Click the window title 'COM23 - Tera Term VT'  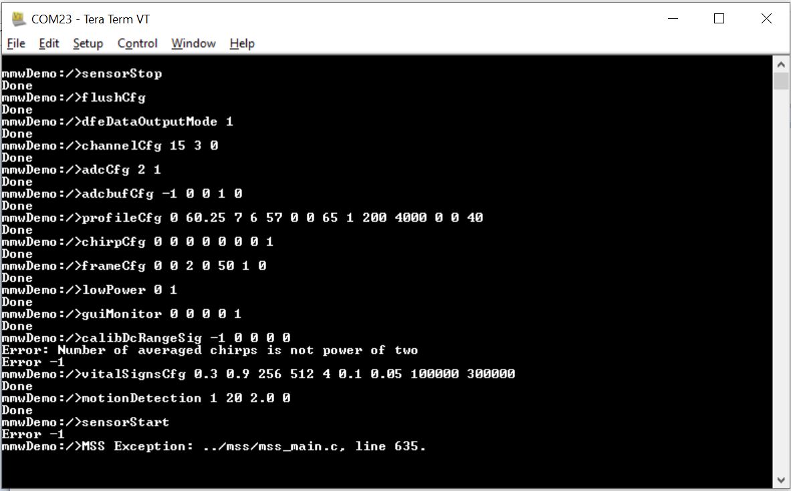click(x=90, y=19)
